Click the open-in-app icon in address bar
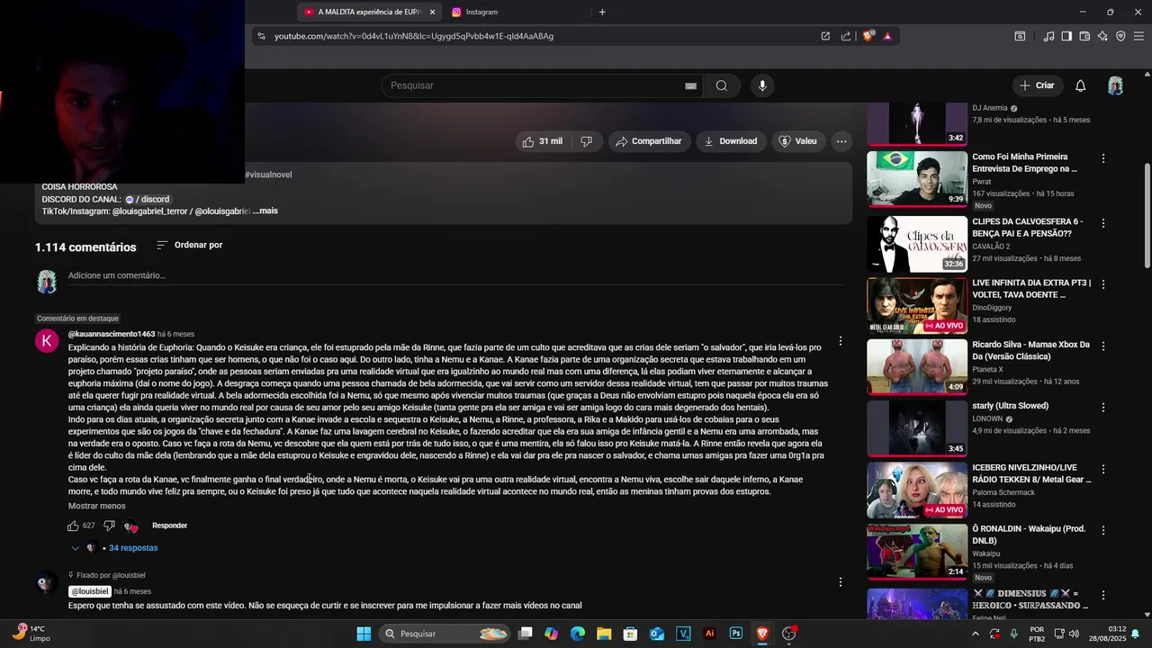 (x=825, y=36)
